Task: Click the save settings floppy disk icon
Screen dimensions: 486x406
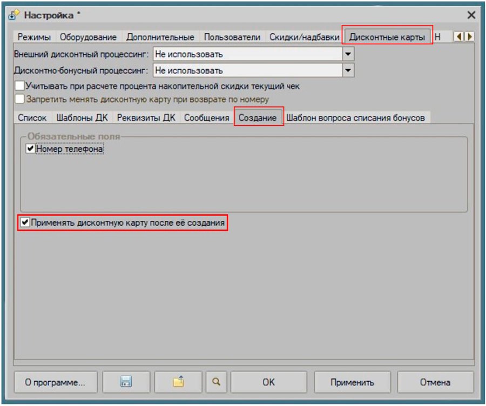Action: coord(126,382)
